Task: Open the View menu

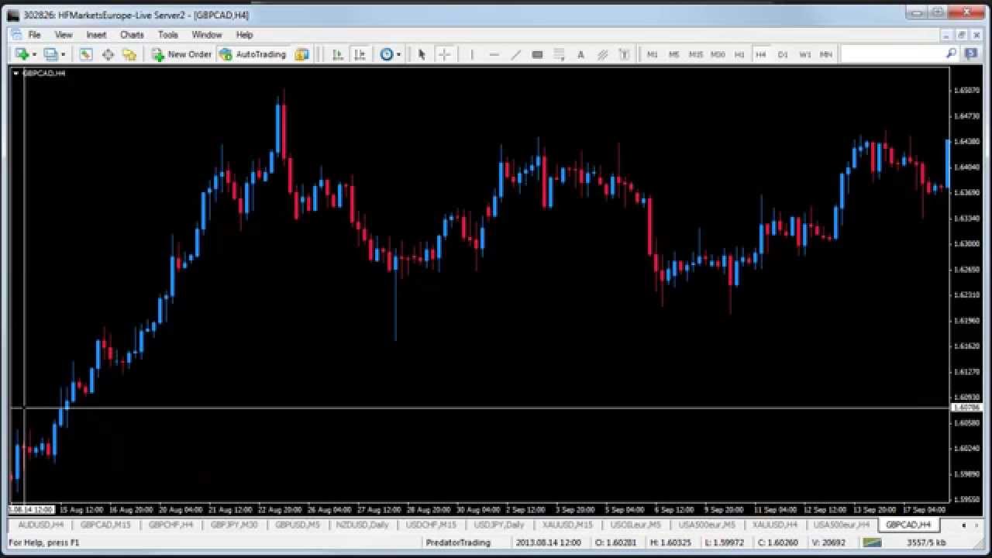Action: point(64,35)
